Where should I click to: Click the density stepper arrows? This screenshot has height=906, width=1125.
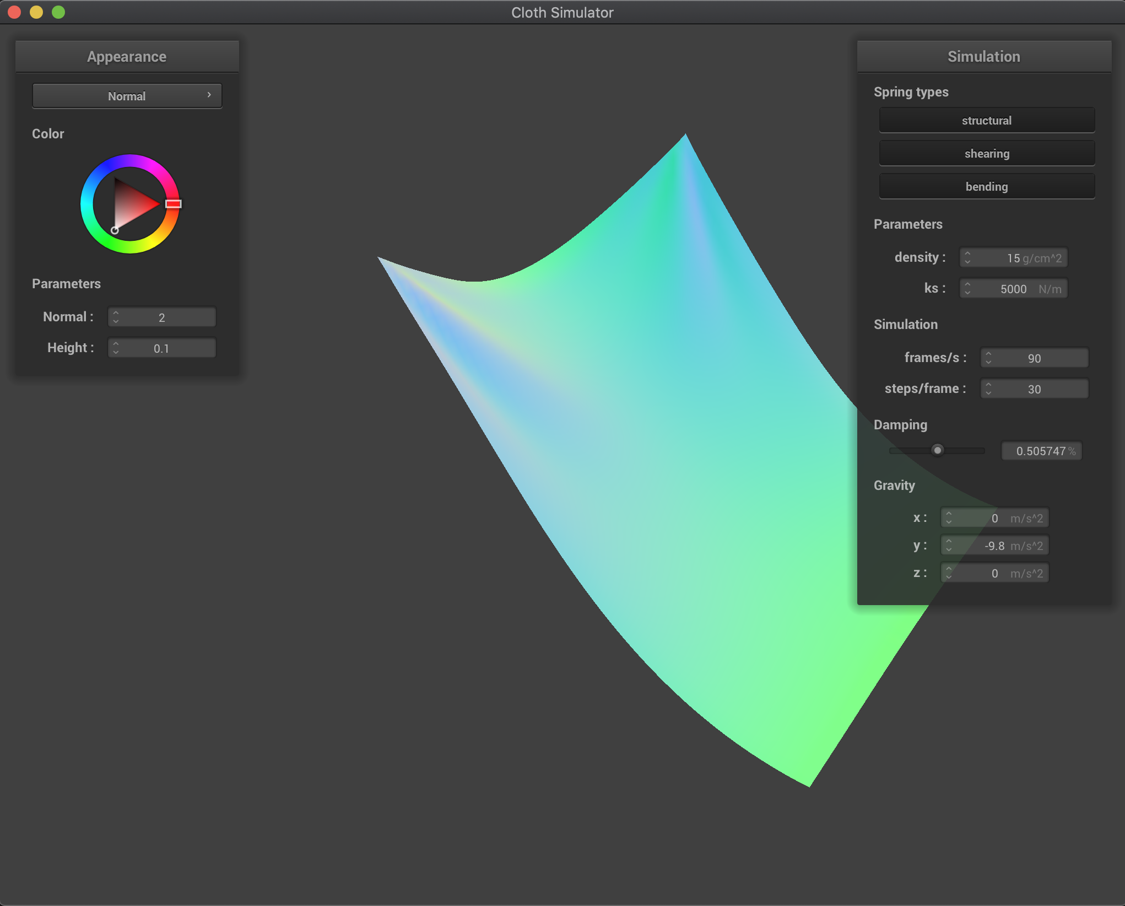(967, 257)
